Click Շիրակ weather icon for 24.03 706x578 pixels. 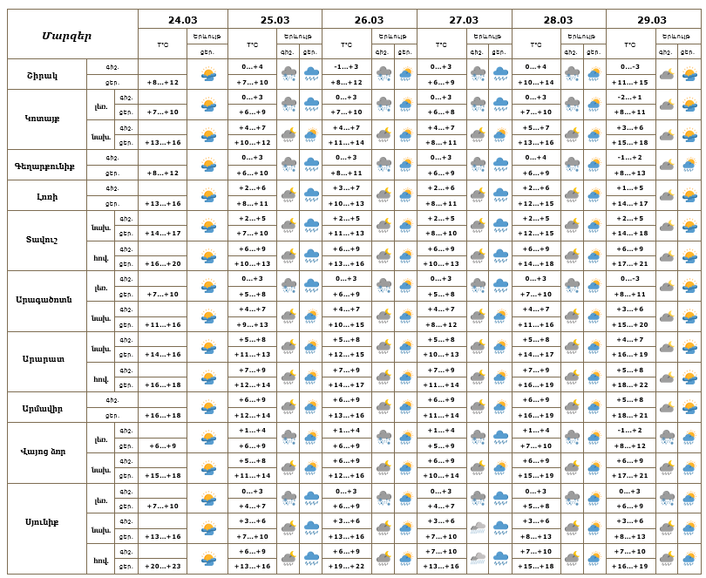[x=207, y=74]
